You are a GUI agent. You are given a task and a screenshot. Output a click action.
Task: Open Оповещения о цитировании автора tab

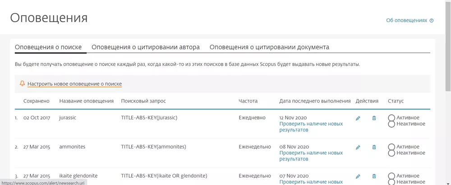click(x=146, y=47)
